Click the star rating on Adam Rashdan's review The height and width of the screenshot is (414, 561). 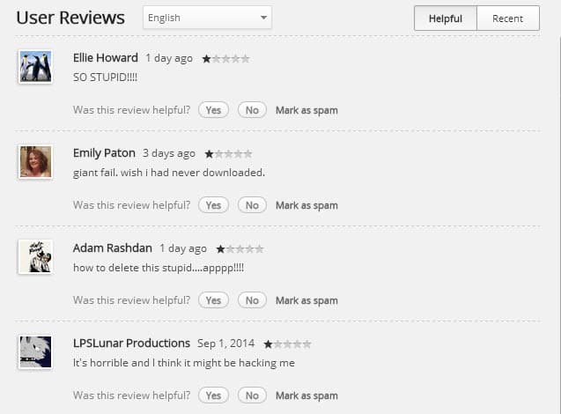(x=240, y=249)
